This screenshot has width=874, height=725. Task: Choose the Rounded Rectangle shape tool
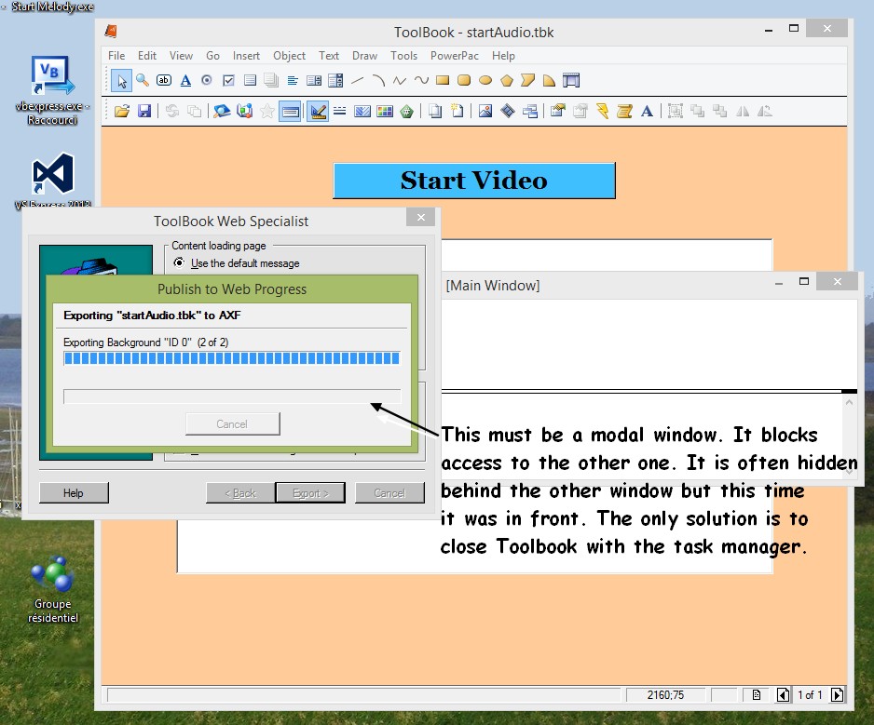pyautogui.click(x=464, y=80)
